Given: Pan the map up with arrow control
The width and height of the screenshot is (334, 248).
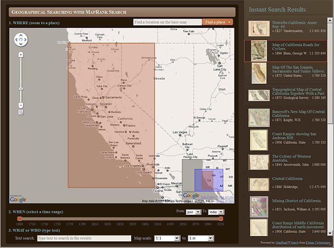Looking at the screenshot, I should point(21,36).
